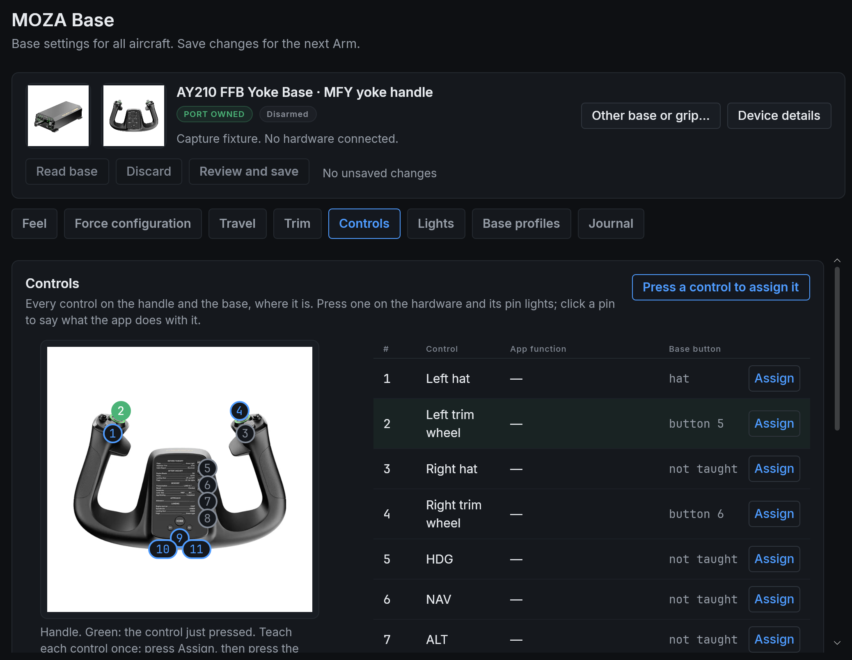Open the Journal tab
This screenshot has height=660, width=852.
[x=611, y=224]
